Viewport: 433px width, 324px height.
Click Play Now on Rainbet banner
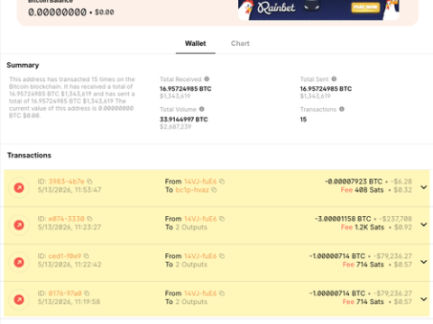(365, 7)
